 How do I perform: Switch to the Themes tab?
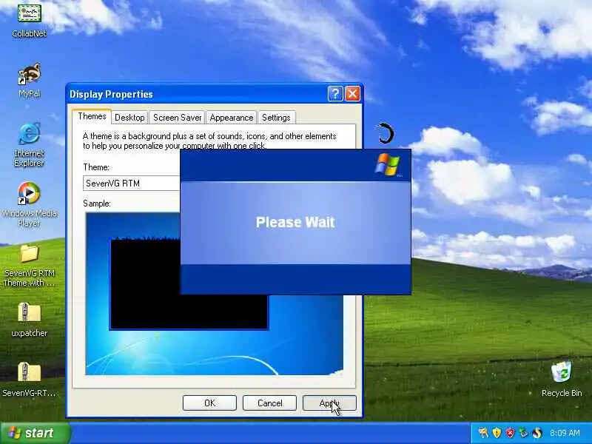coord(92,116)
